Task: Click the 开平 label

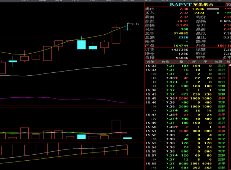Action: [200, 58]
